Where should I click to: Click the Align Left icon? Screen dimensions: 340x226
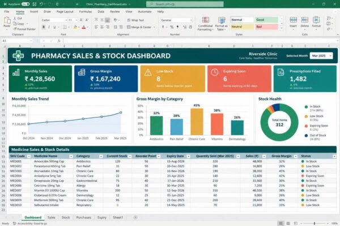coord(96,27)
